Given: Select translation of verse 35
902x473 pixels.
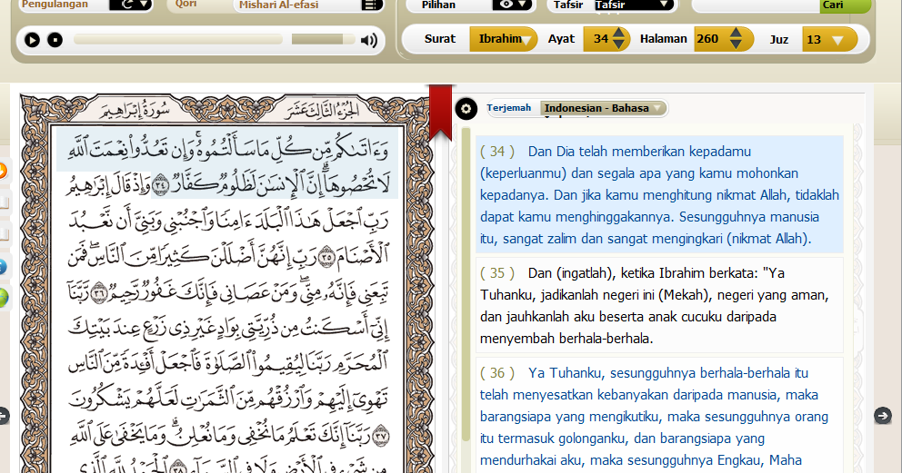Looking at the screenshot, I should (x=659, y=305).
